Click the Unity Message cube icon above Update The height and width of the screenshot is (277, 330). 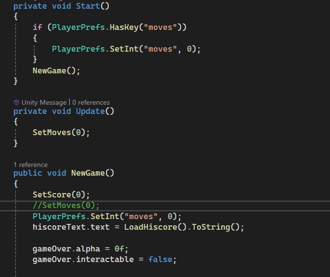pyautogui.click(x=16, y=102)
